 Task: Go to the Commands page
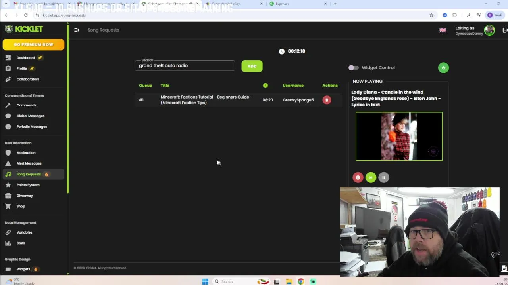[x=26, y=105]
